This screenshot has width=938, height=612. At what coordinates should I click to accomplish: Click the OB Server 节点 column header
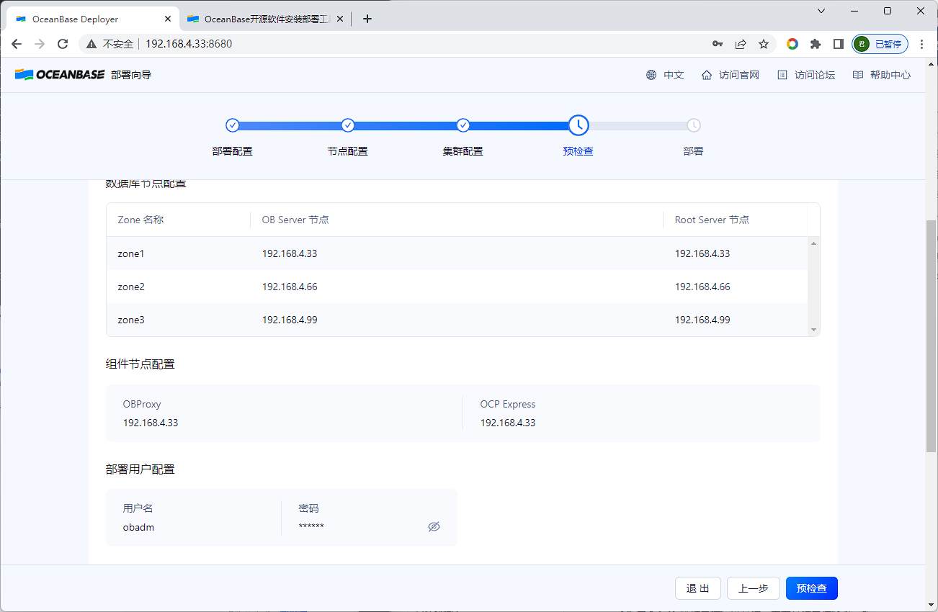tap(295, 220)
